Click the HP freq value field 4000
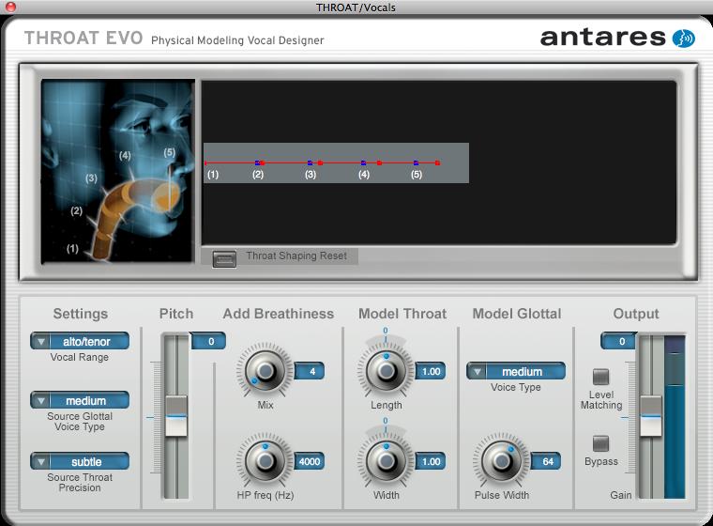The height and width of the screenshot is (526, 713). click(310, 461)
